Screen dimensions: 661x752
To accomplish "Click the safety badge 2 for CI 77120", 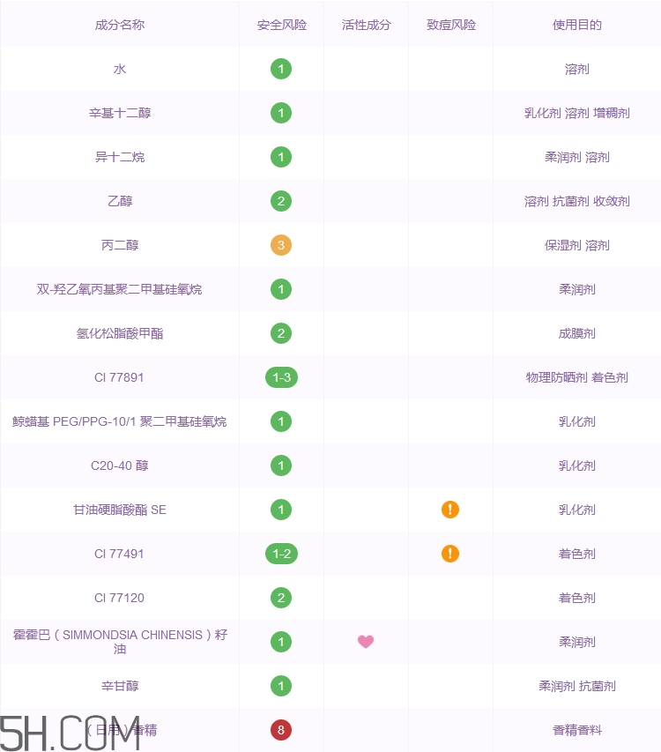I will (281, 598).
